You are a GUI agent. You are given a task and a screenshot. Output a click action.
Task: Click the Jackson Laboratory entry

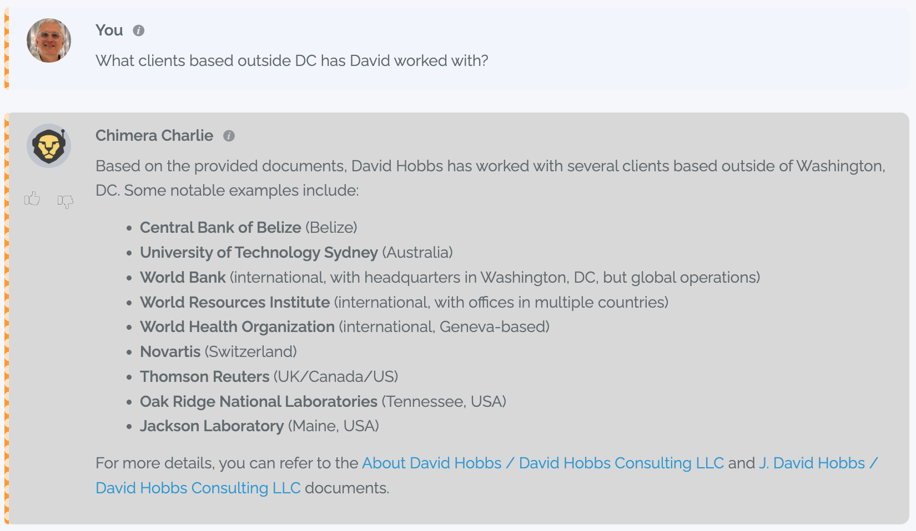click(x=259, y=426)
